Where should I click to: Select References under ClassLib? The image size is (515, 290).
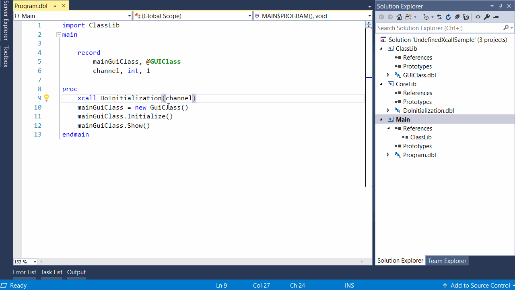[417, 58]
